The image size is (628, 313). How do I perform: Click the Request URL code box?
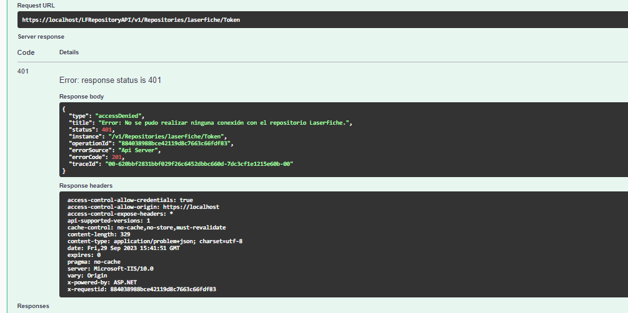[323, 19]
